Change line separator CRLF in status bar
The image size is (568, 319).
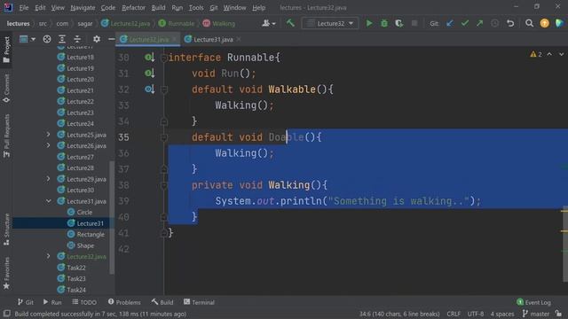[x=454, y=314]
